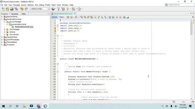Screen dimensions: 195x109
Task: Click the Previous Bookmark editor icon
Action: pyautogui.click(x=99, y=17)
